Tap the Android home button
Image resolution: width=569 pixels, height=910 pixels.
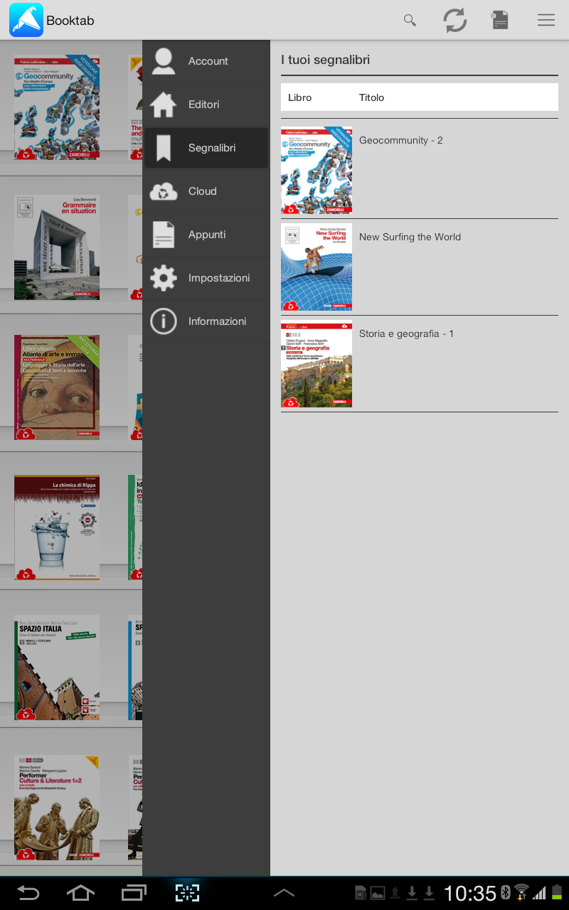click(x=80, y=893)
